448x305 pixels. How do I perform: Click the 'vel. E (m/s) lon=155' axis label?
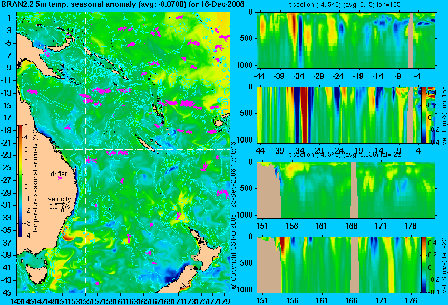coord(444,116)
